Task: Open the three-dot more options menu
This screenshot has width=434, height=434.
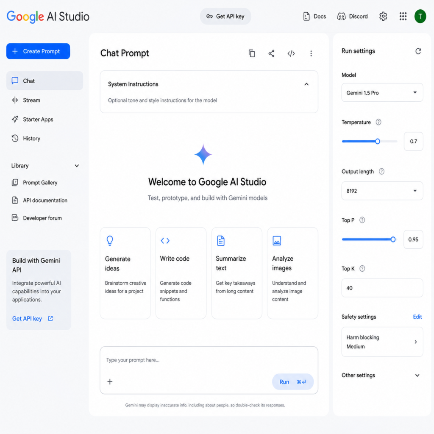Action: coord(311,53)
